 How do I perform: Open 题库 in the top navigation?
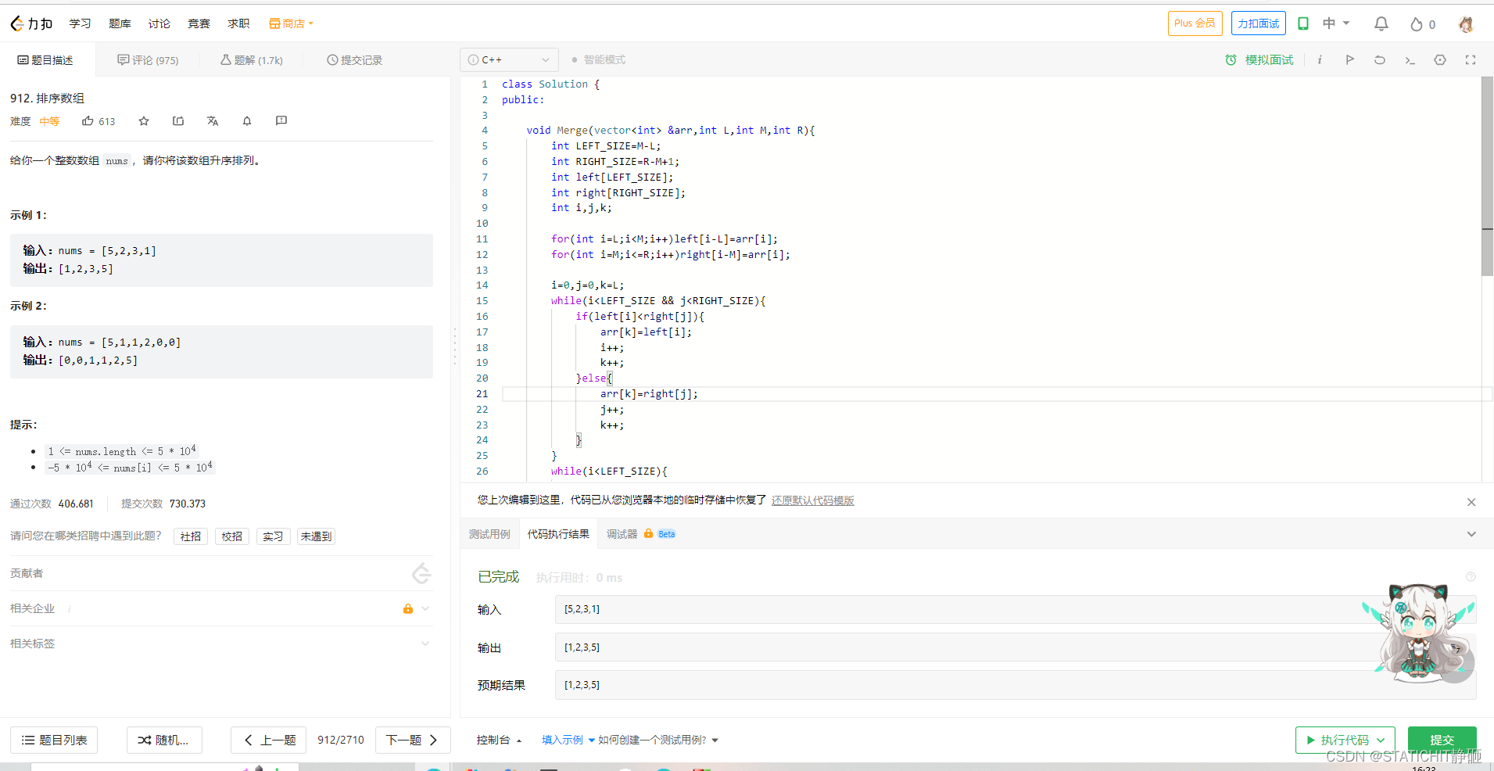click(x=120, y=23)
